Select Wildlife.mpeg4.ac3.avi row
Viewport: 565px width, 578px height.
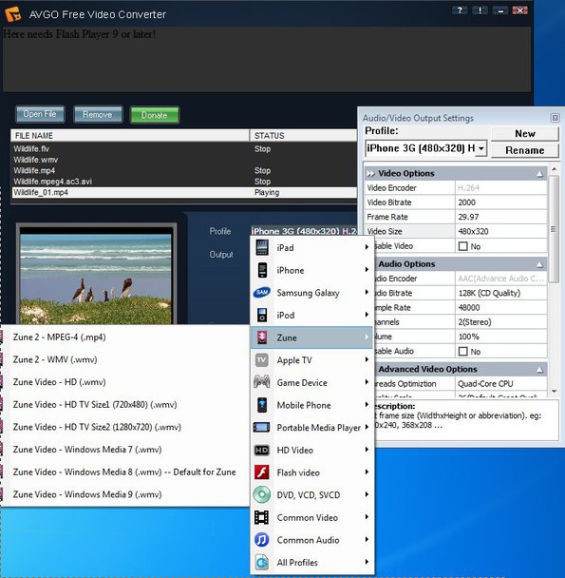point(183,182)
